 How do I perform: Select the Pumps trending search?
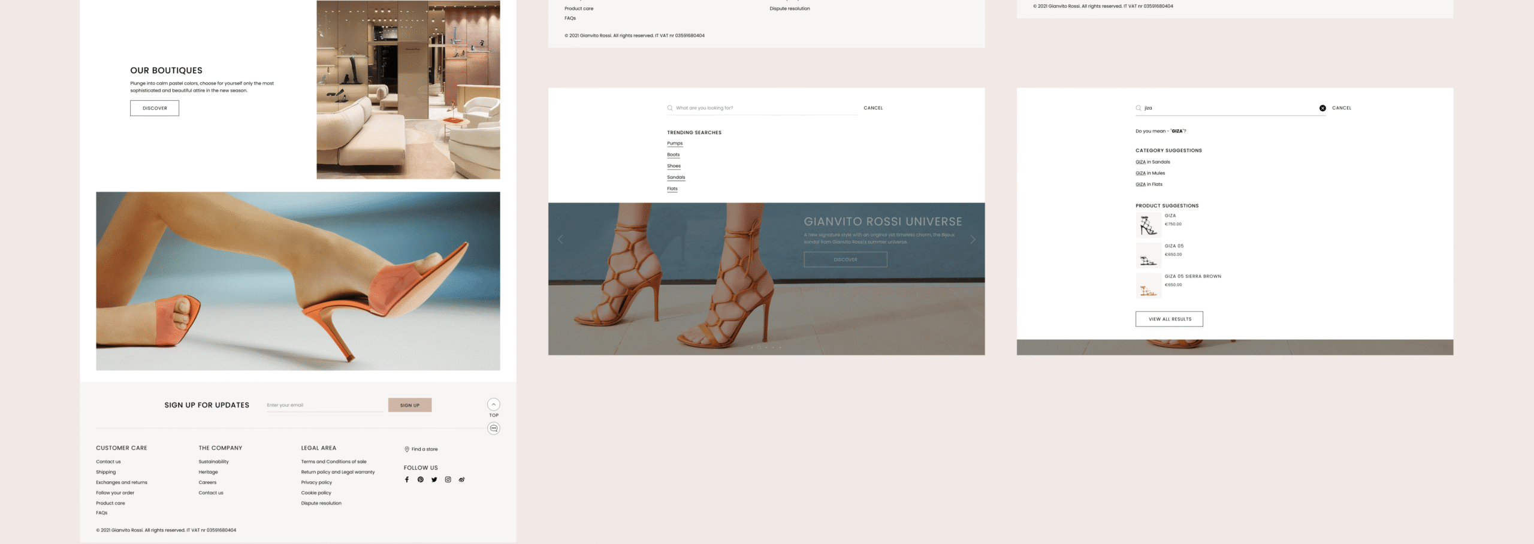pos(675,143)
